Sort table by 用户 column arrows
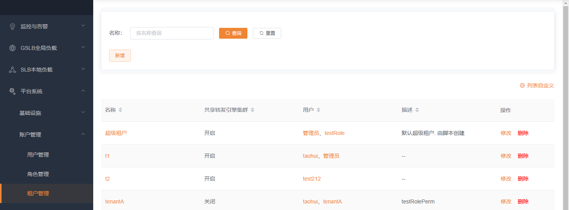The height and width of the screenshot is (210, 569). 318,110
